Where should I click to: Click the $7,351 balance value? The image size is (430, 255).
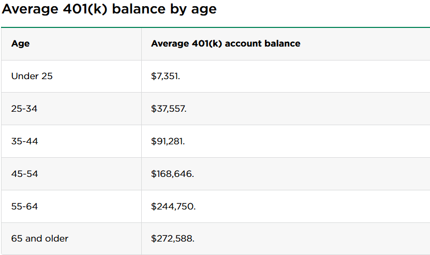166,76
